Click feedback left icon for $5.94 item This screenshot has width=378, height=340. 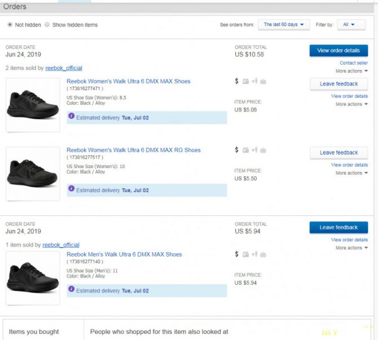point(254,254)
